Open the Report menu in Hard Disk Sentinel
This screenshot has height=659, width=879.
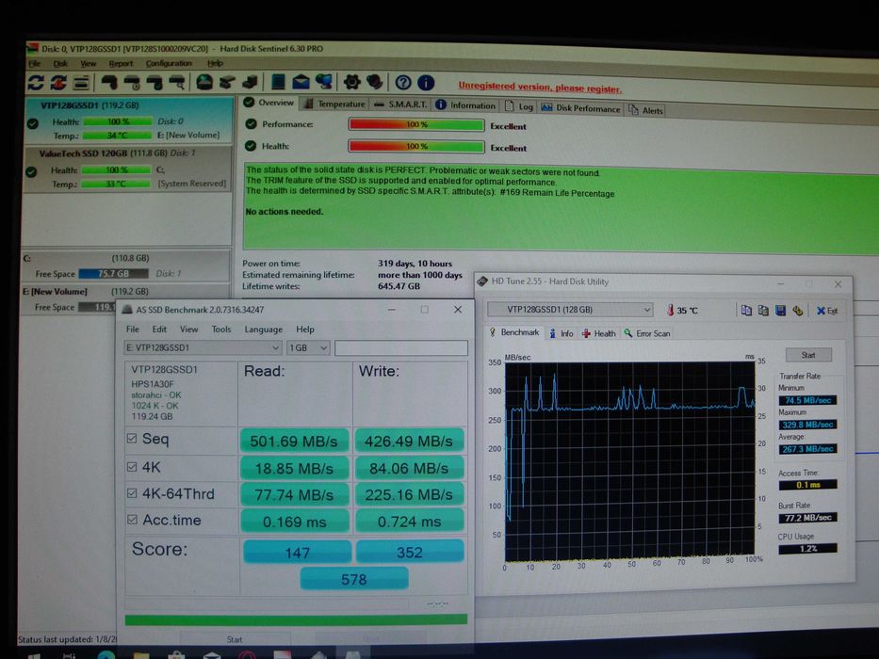pos(121,63)
